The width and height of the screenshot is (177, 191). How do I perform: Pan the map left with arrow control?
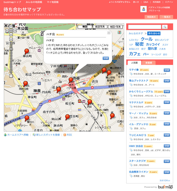coord(7,30)
